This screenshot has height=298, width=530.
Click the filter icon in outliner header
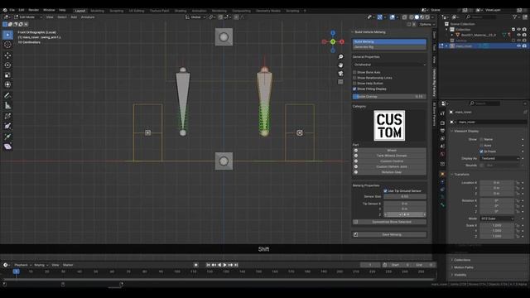[515, 17]
